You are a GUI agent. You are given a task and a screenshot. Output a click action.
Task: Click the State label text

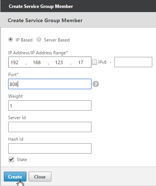click(x=22, y=160)
